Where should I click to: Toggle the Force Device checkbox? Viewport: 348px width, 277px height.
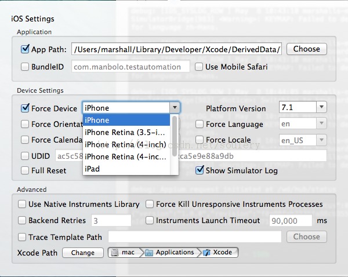click(25, 108)
